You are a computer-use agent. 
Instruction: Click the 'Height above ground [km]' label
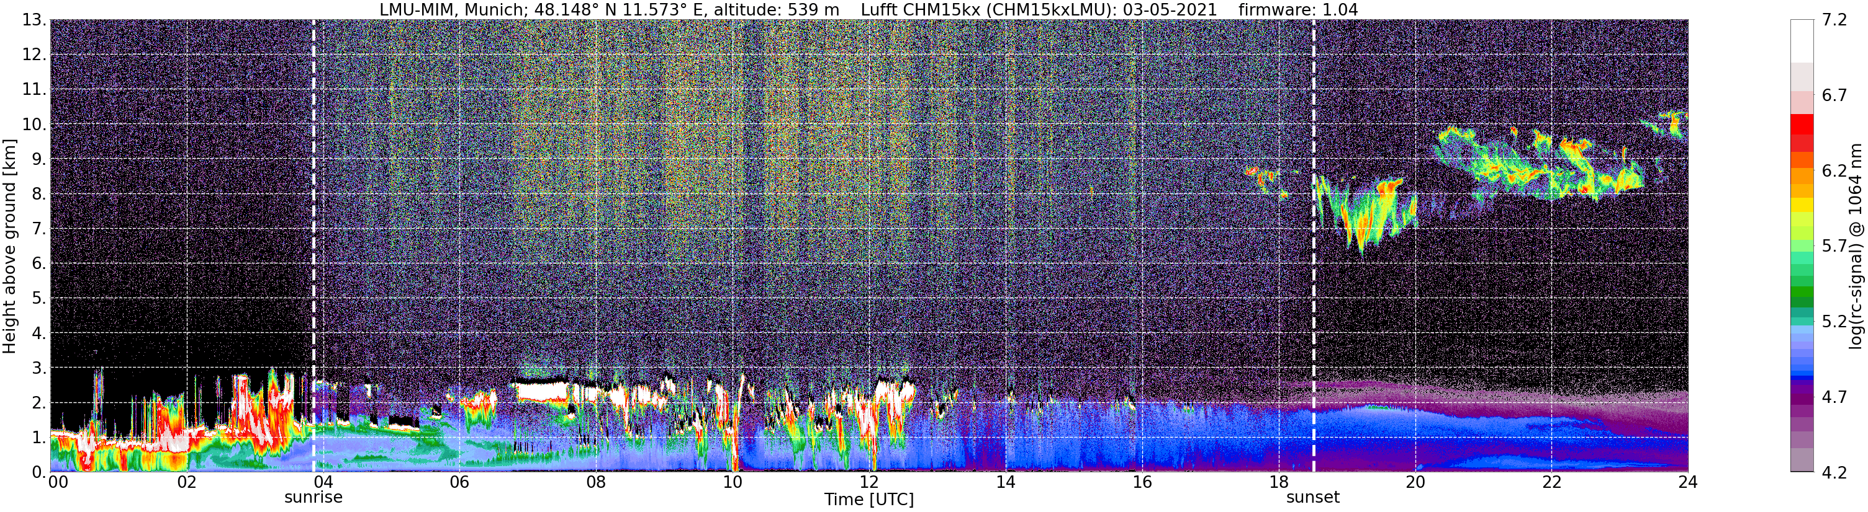tap(9, 246)
